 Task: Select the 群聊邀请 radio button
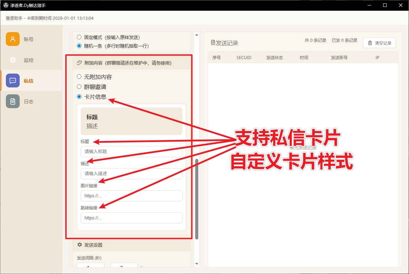79,87
